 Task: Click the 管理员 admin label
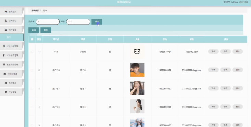pyautogui.click(x=230, y=2)
